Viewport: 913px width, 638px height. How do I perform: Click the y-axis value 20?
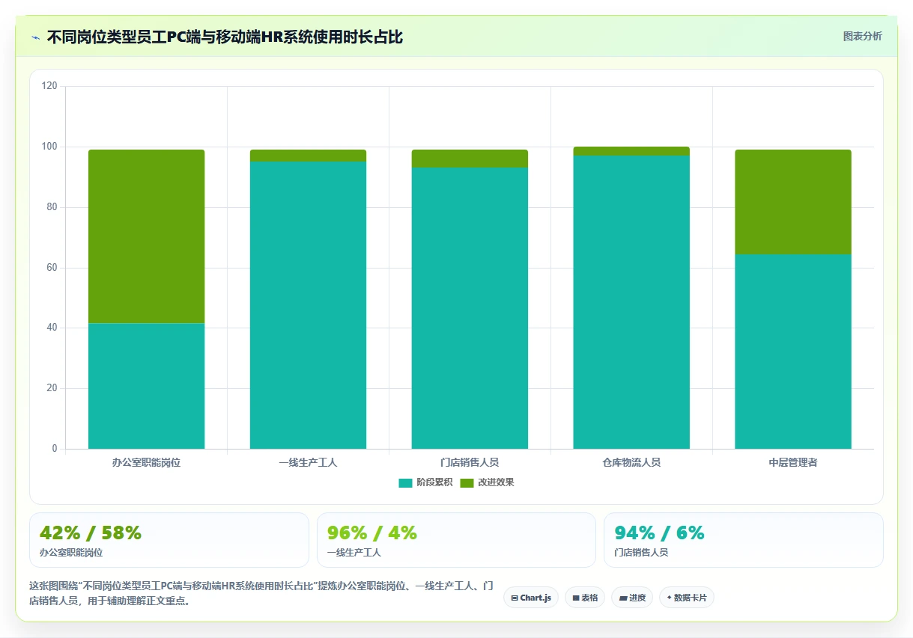point(52,388)
